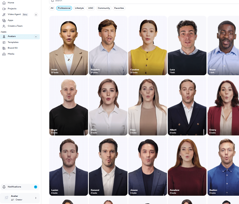Expand the Avatar account chevron
Viewport: 239px width, 204px height.
pyautogui.click(x=36, y=198)
